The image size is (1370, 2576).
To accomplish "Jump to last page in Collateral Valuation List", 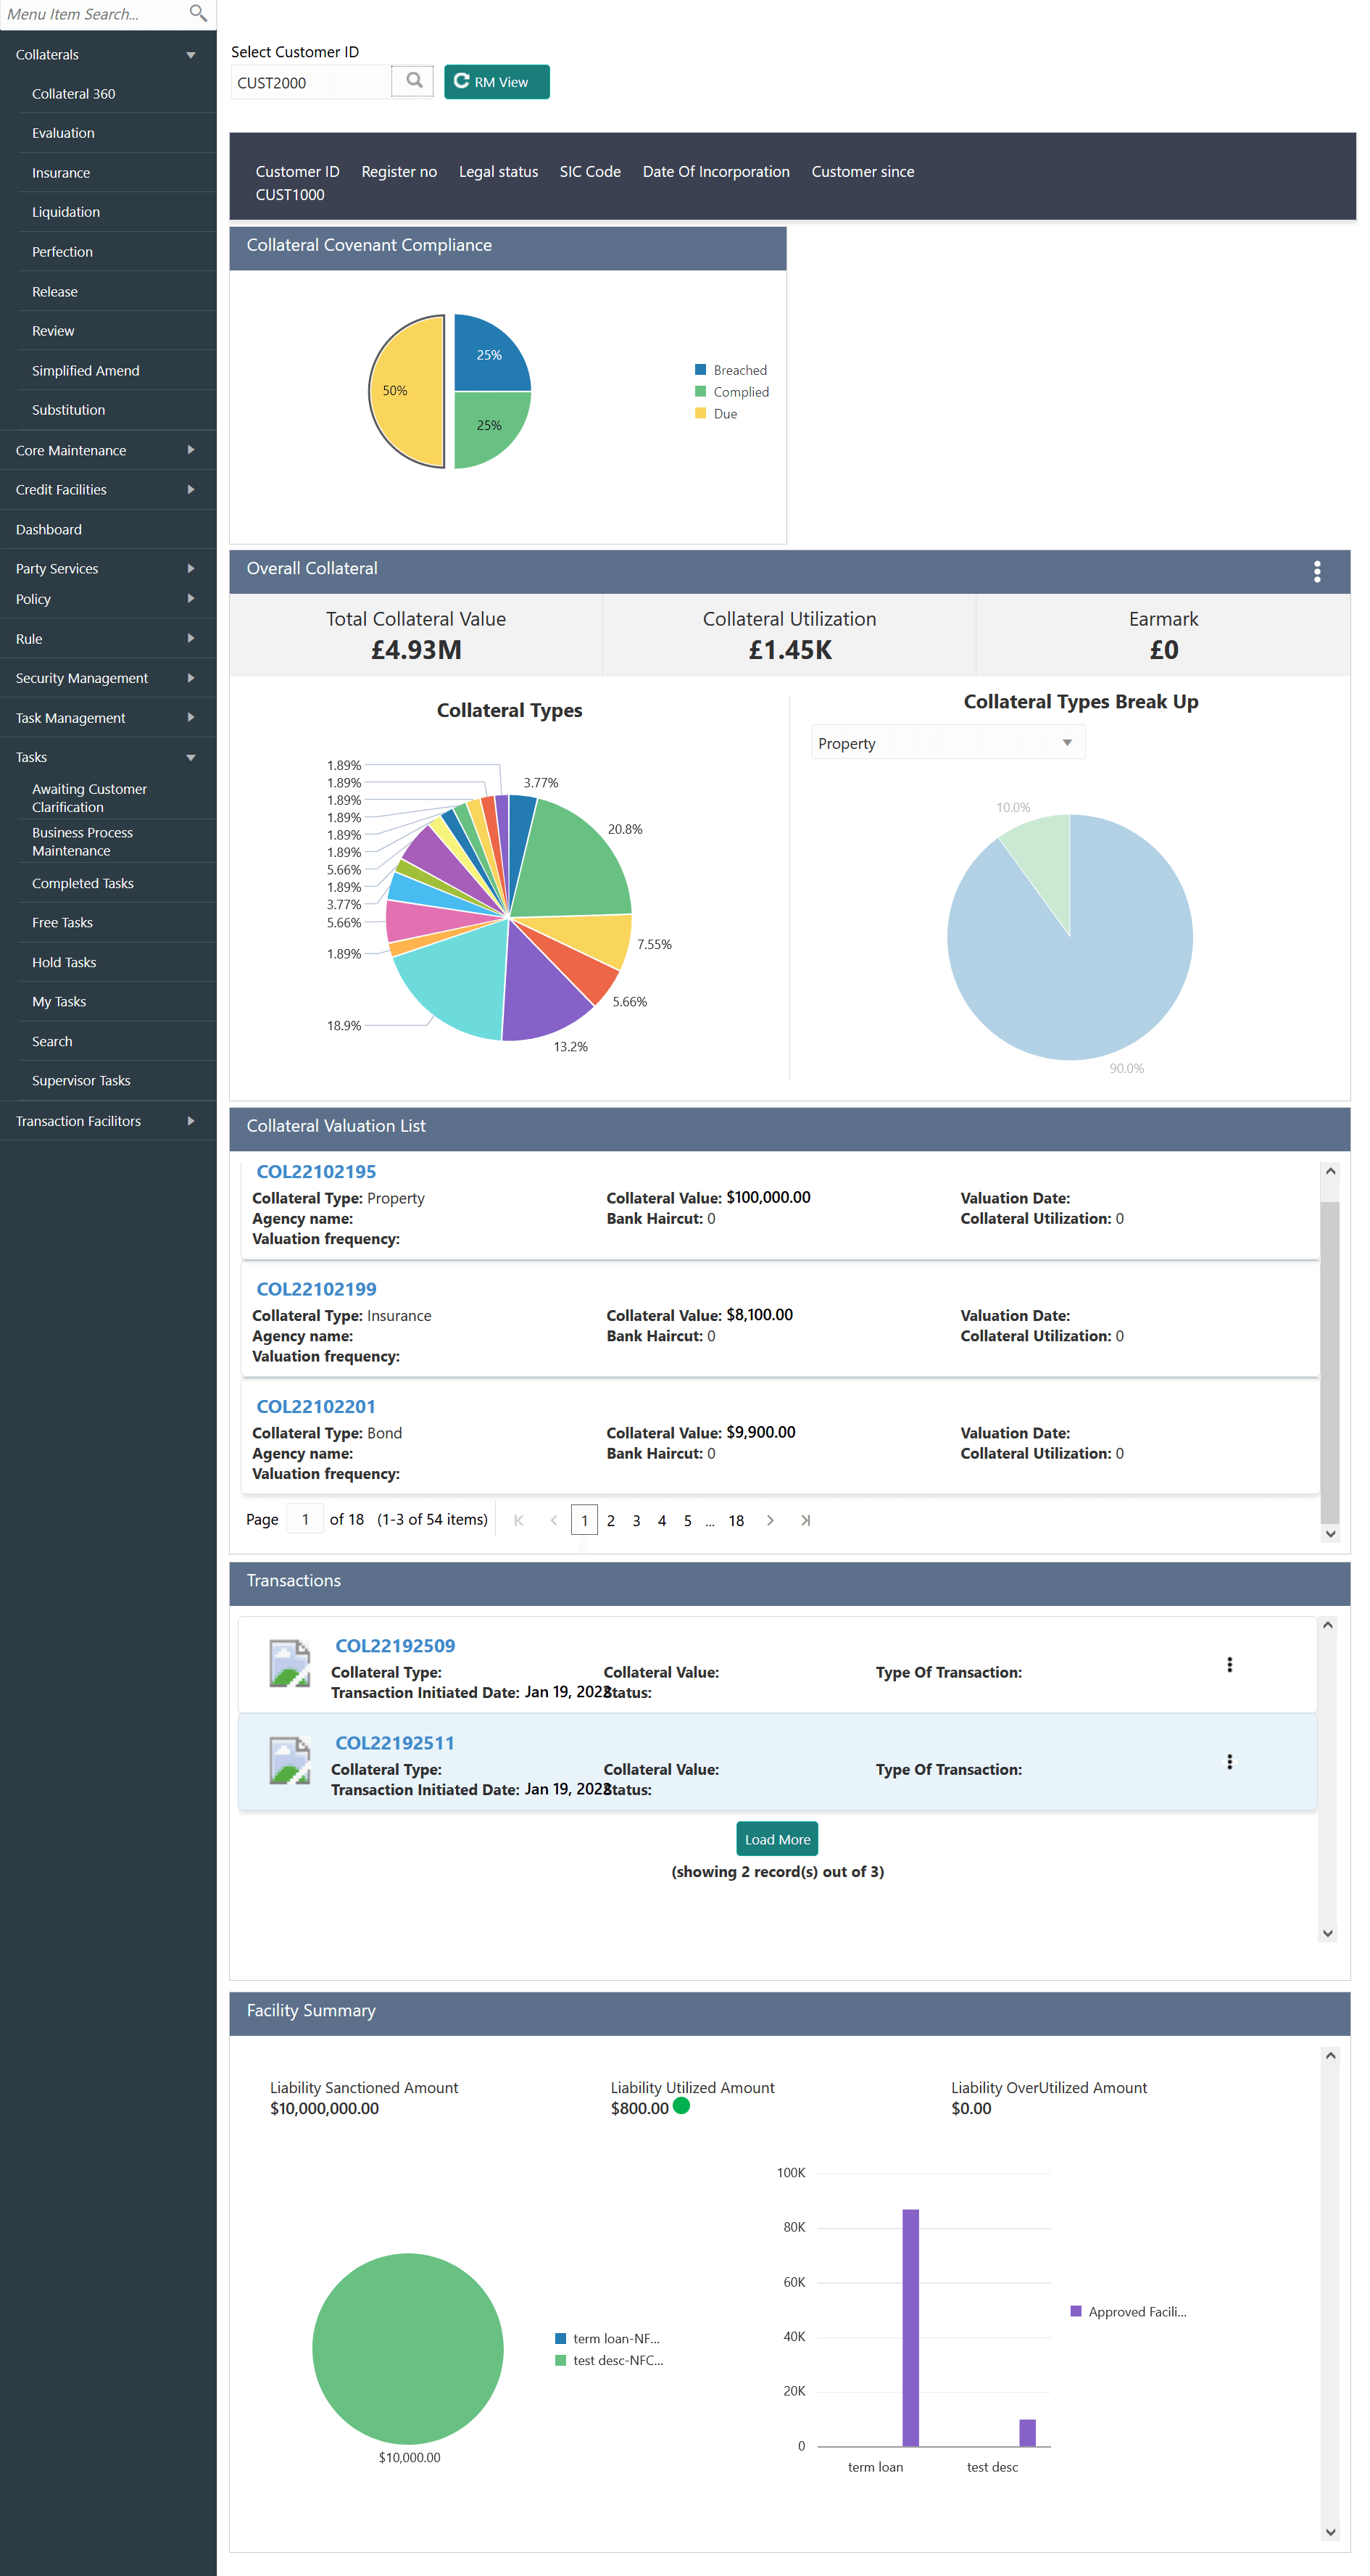I will click(x=805, y=1519).
